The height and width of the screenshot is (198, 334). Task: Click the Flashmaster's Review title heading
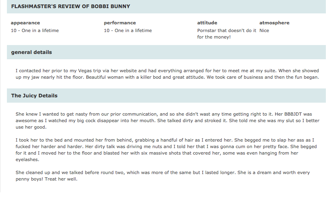tap(71, 6)
